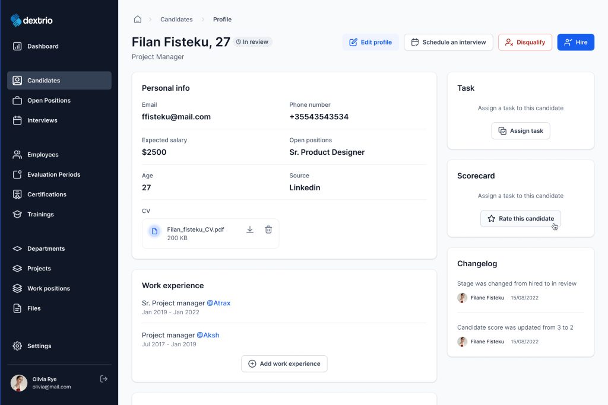Click Olivia Rye's profile avatar
Viewport: 608px width, 405px height.
pos(19,383)
